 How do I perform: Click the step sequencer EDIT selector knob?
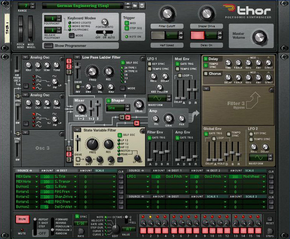tap(116, 229)
